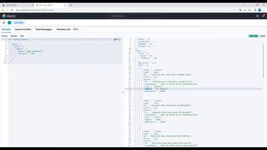Viewport: 267px width, 150px height.
Task: Click the Elastic logo
Action: pos(9,16)
